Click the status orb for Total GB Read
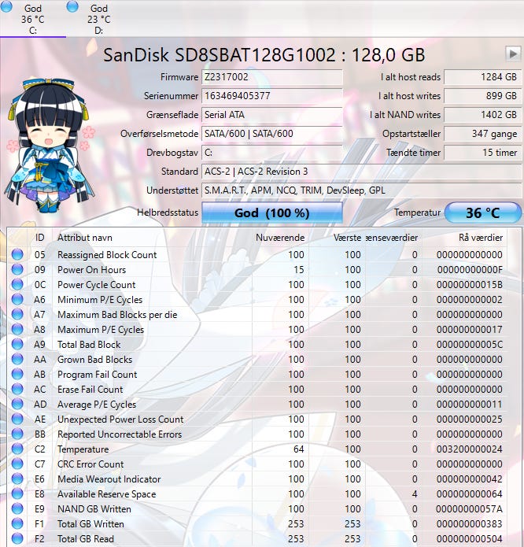This screenshot has width=524, height=547. click(17, 538)
